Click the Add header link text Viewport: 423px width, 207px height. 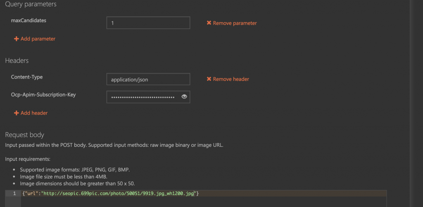34,113
